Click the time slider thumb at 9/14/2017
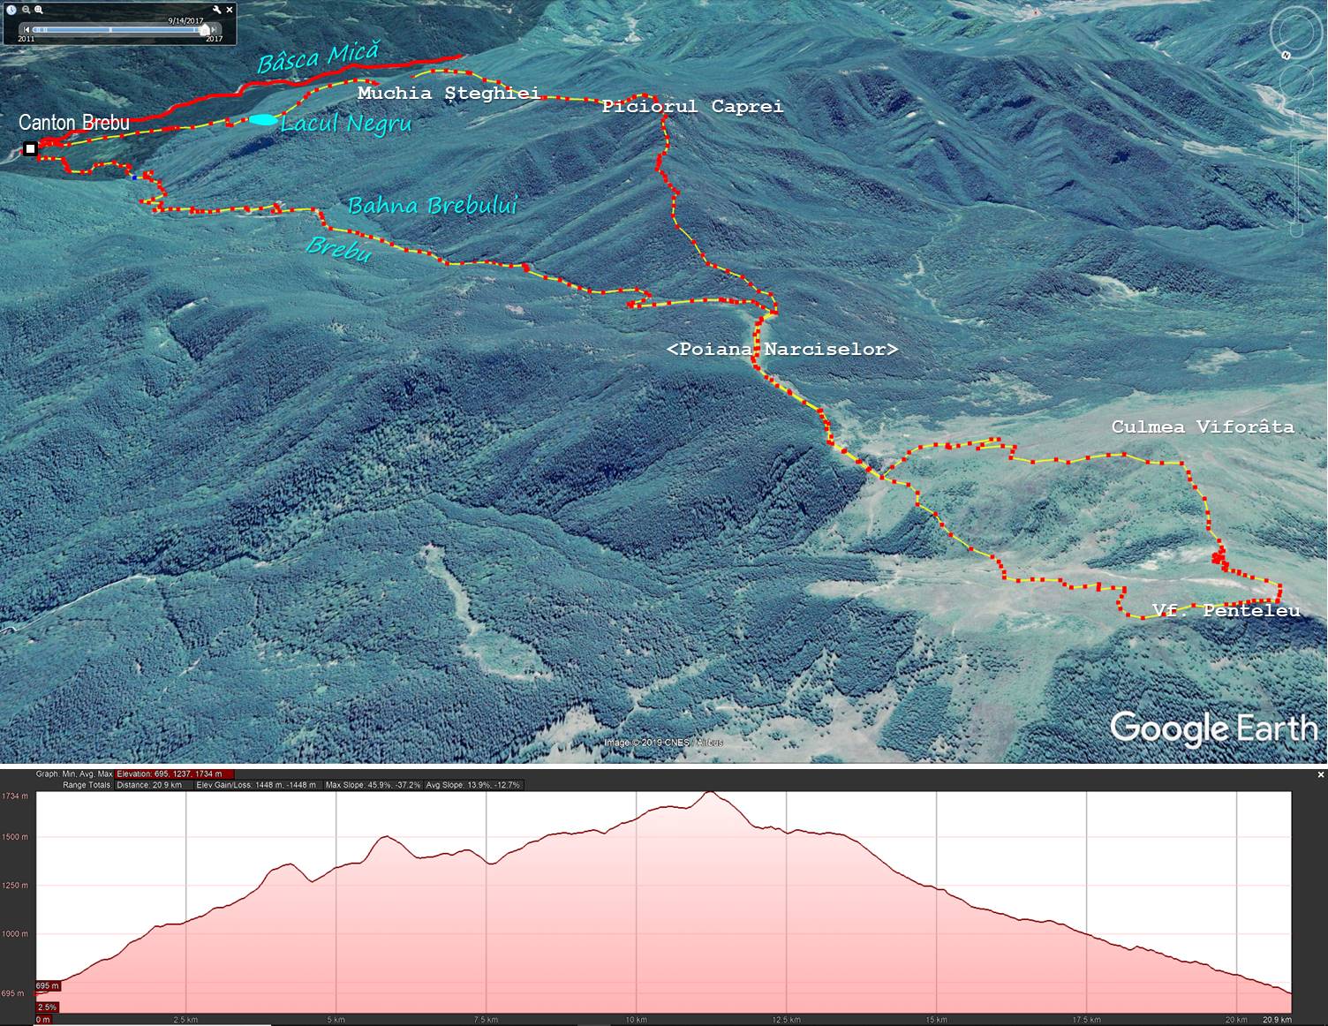1328x1026 pixels. (205, 29)
